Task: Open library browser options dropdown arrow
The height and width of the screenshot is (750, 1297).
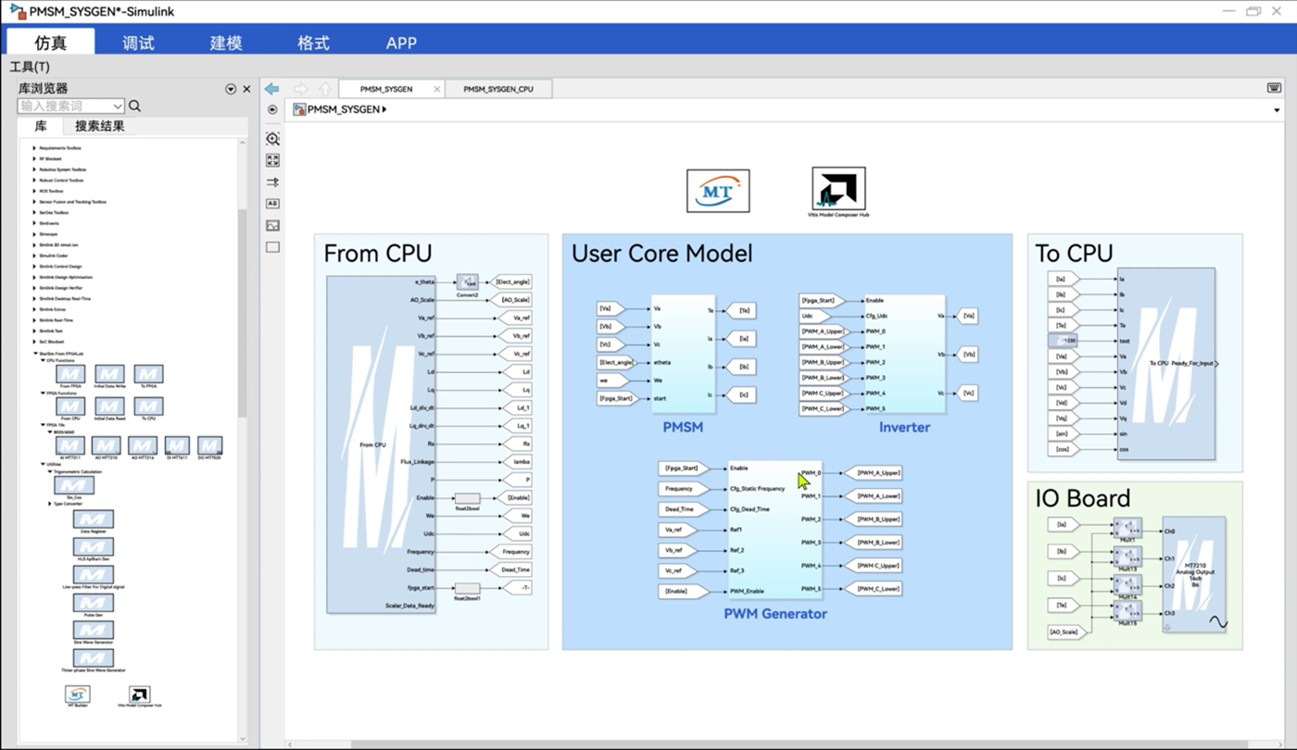Action: coord(231,89)
